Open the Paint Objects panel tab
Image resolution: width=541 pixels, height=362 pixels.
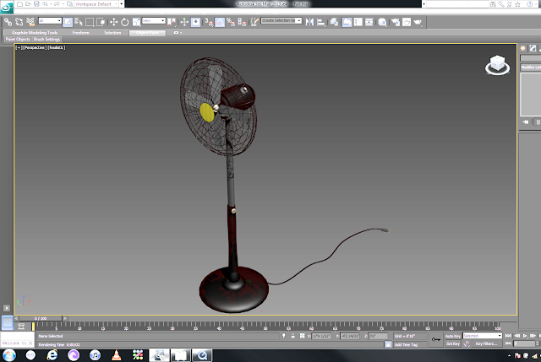point(18,40)
